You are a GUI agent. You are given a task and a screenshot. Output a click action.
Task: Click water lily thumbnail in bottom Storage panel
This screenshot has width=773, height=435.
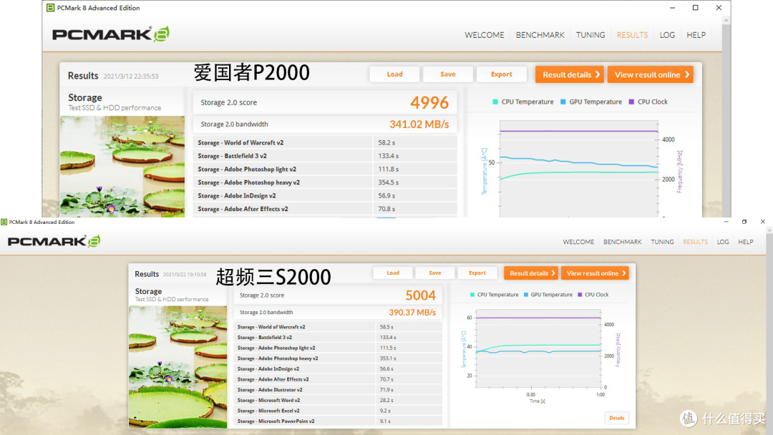(178, 366)
